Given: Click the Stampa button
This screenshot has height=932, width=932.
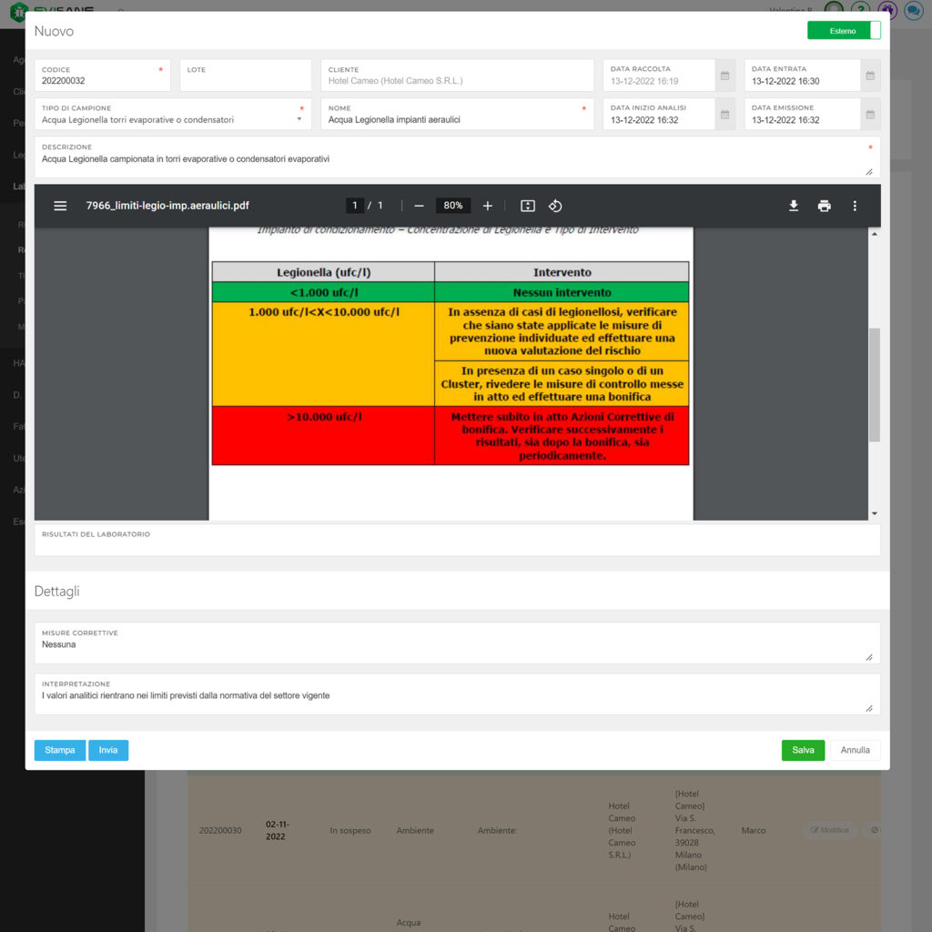Looking at the screenshot, I should tap(60, 750).
